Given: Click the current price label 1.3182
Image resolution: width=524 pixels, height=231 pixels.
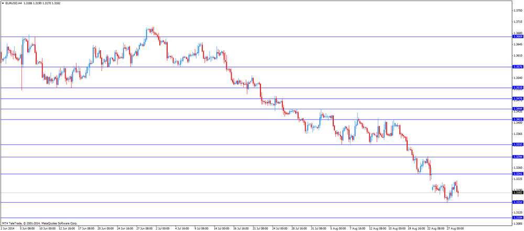Looking at the screenshot, I should [518, 192].
